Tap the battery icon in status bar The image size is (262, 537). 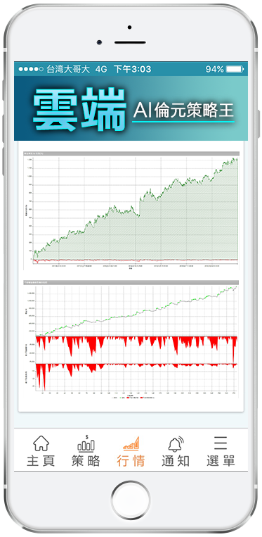(x=235, y=69)
